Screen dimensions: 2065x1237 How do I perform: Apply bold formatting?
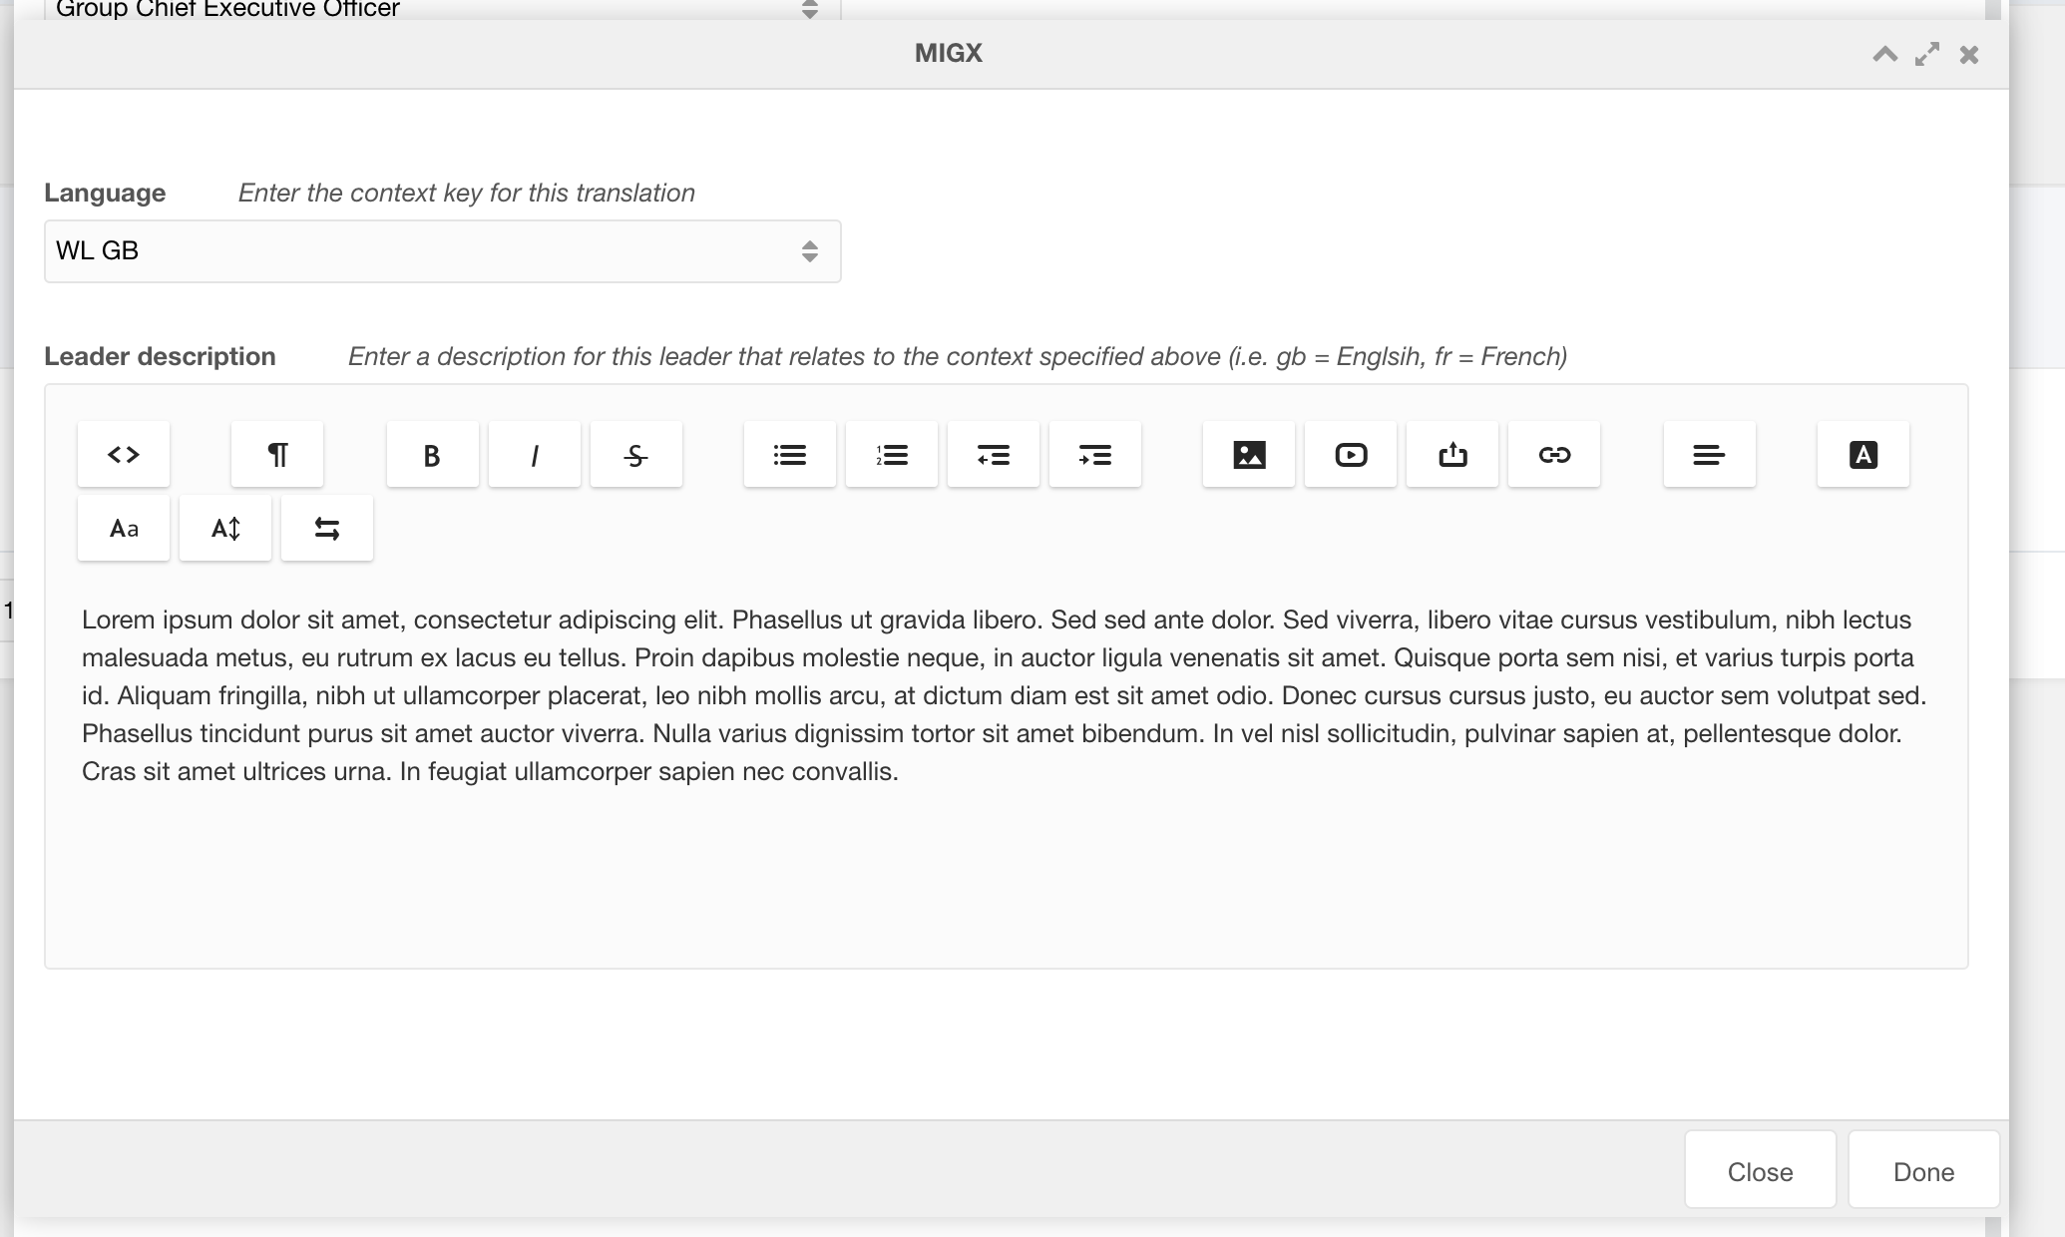tap(433, 455)
